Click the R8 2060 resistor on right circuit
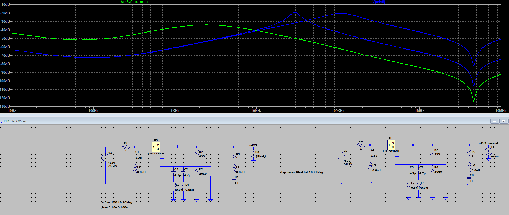The width and height of the screenshot is (509, 215). point(432,169)
